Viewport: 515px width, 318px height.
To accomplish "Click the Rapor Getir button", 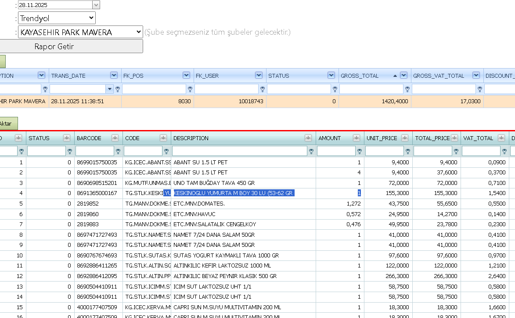I will pos(71,46).
